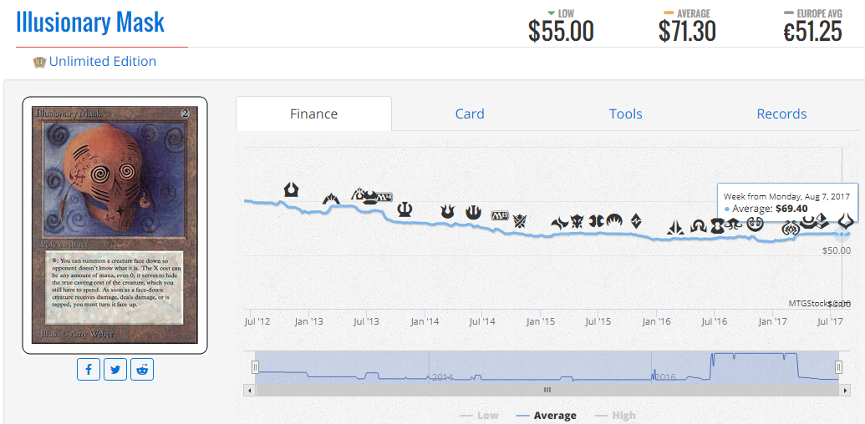Click the Gatecrash set symbol on chart
Screen dimensions: 865x424
(x=330, y=199)
